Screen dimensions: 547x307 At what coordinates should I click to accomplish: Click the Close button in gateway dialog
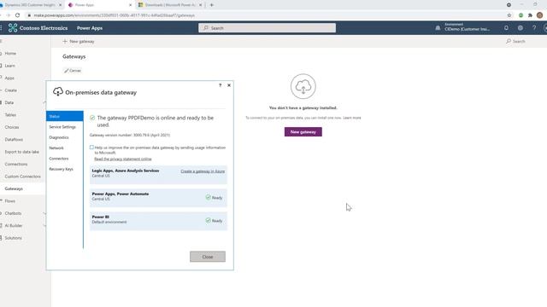(x=208, y=257)
